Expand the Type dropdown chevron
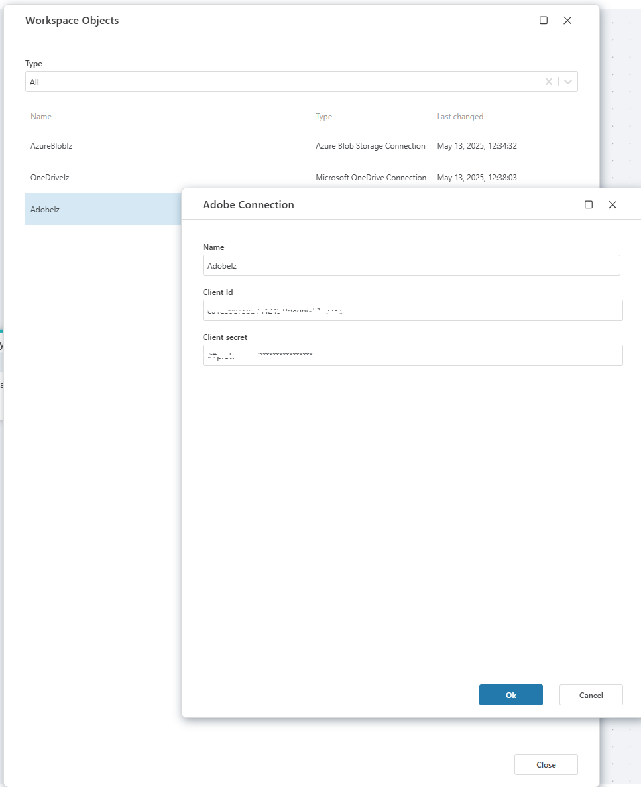Viewport: 641px width, 787px height. (568, 82)
